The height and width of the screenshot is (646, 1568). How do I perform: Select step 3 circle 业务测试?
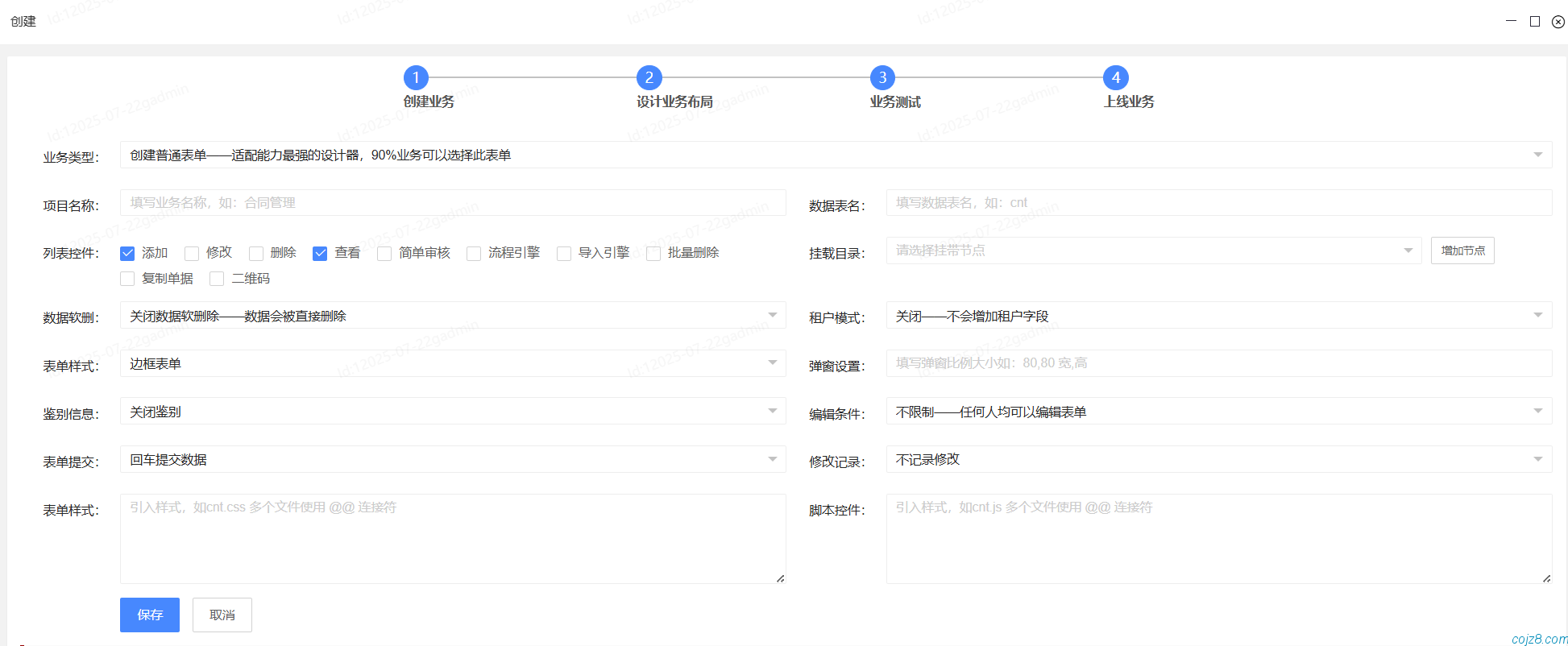(882, 78)
